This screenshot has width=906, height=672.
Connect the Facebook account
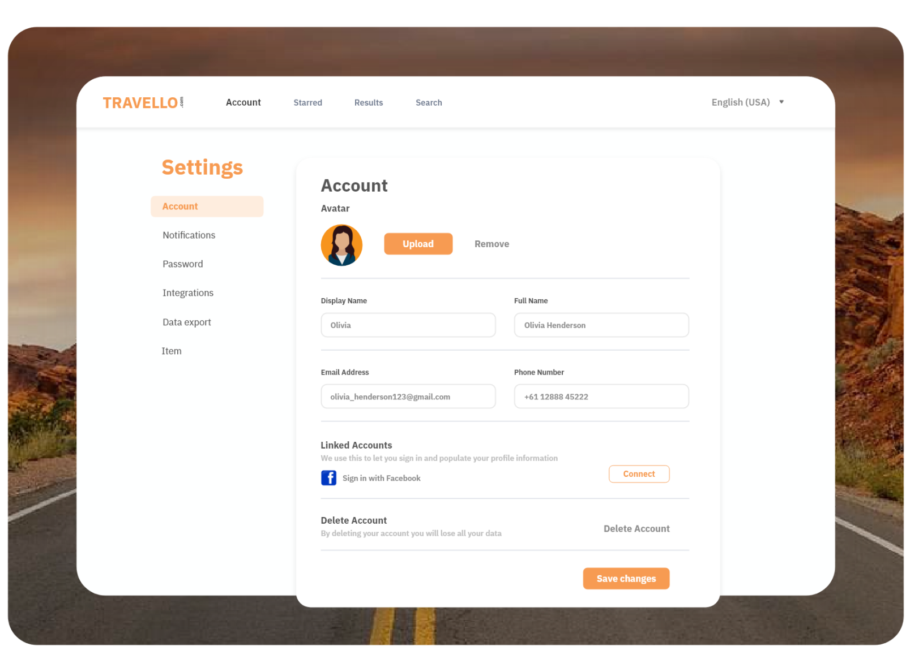tap(639, 474)
